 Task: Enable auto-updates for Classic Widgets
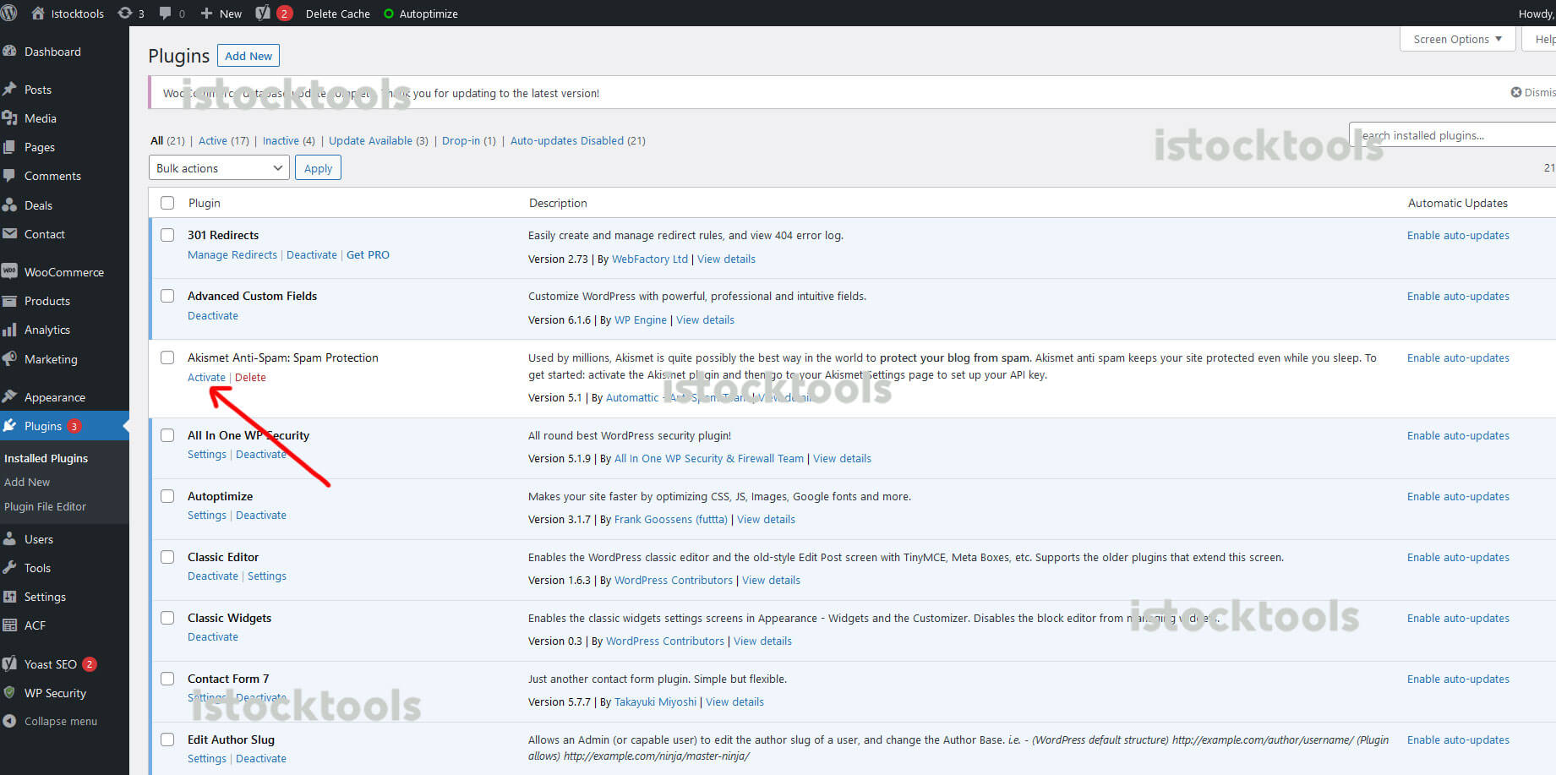point(1458,619)
